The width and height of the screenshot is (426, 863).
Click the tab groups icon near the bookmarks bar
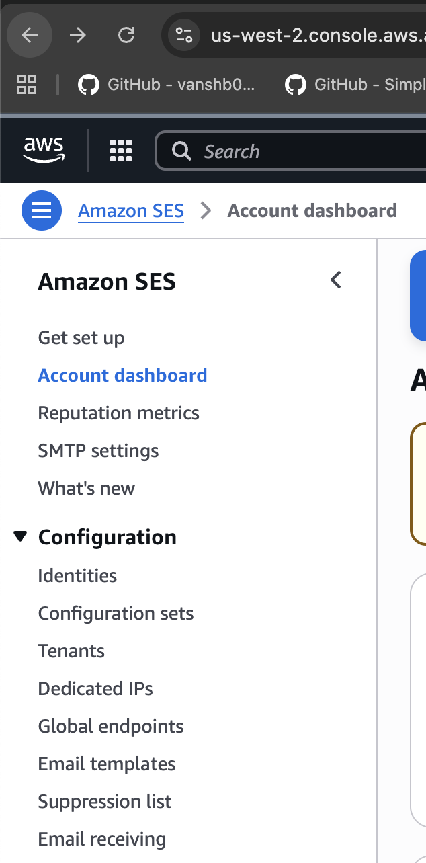coord(27,85)
